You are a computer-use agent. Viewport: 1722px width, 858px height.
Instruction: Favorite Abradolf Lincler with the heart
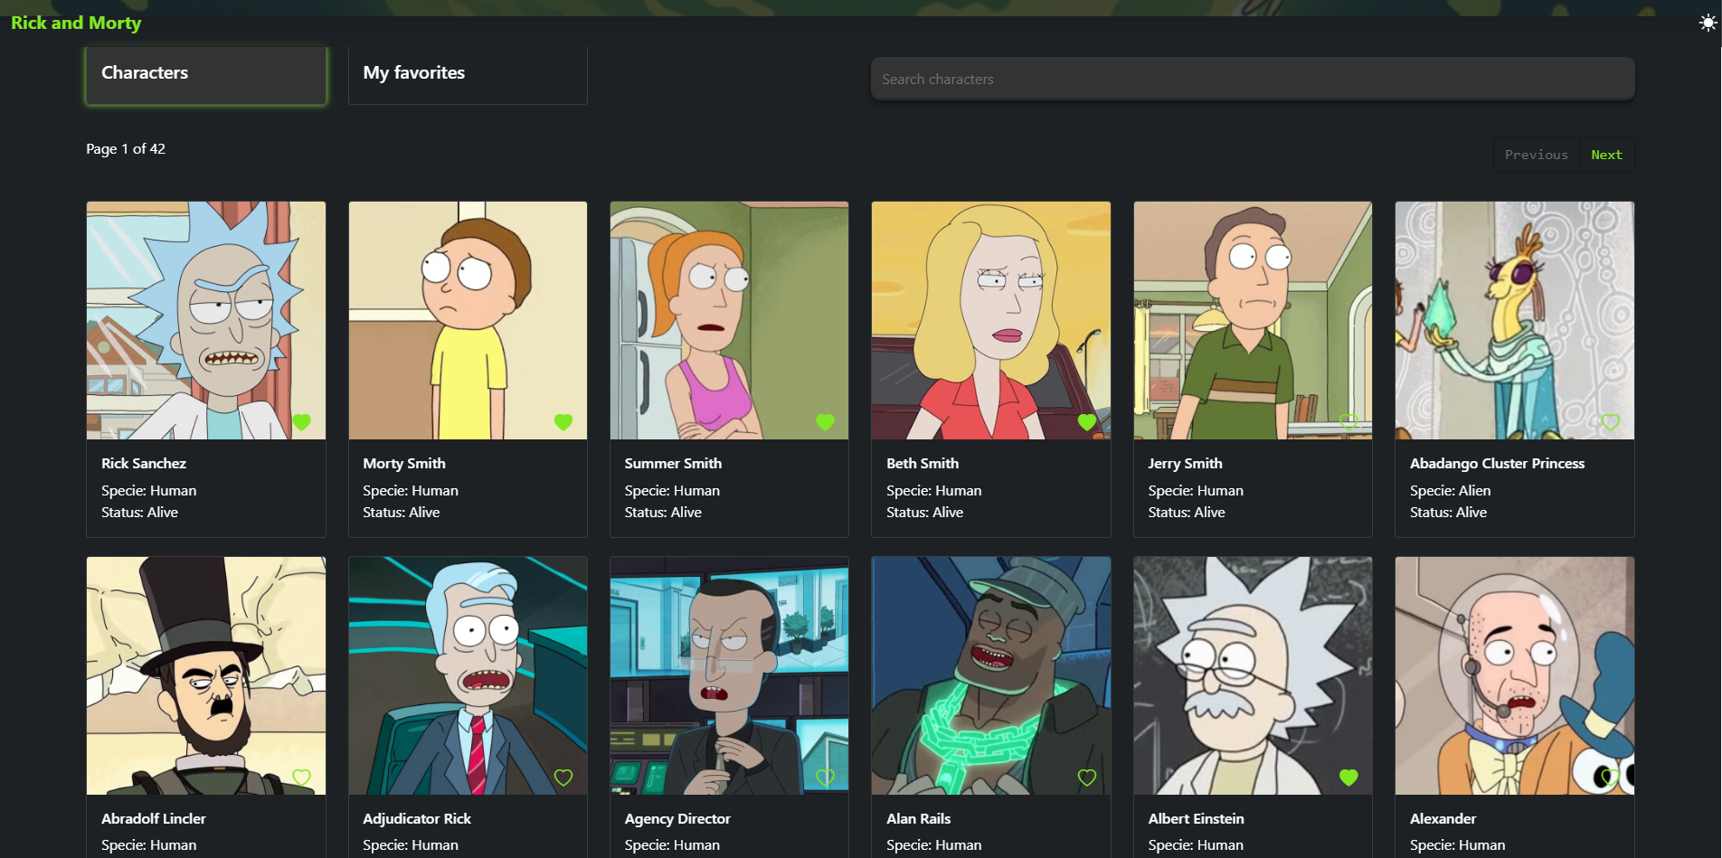302,777
